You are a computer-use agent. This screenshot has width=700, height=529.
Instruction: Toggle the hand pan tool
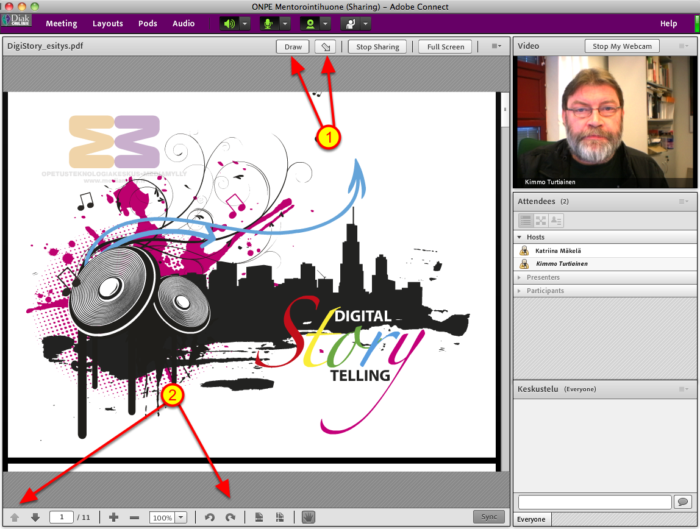tap(308, 517)
